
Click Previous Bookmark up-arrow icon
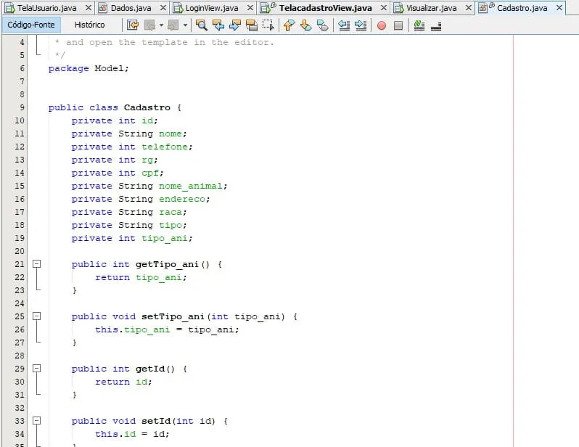(289, 25)
